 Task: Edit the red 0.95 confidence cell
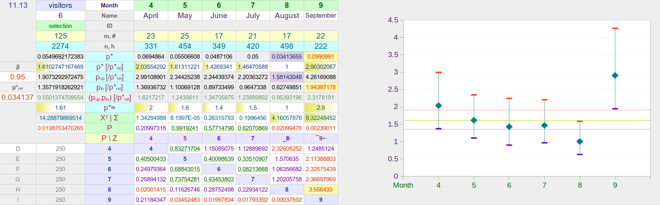(x=18, y=77)
